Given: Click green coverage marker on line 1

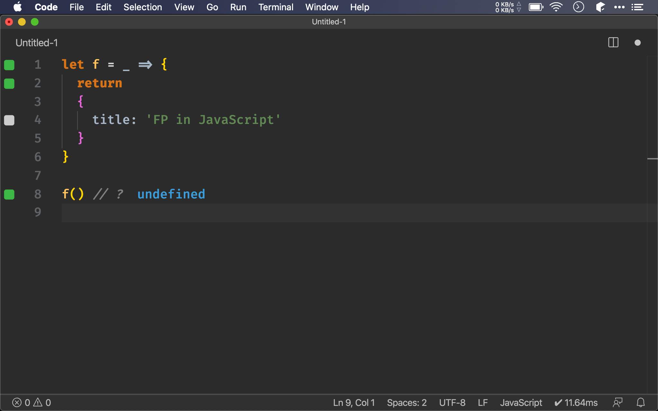Looking at the screenshot, I should coord(9,65).
